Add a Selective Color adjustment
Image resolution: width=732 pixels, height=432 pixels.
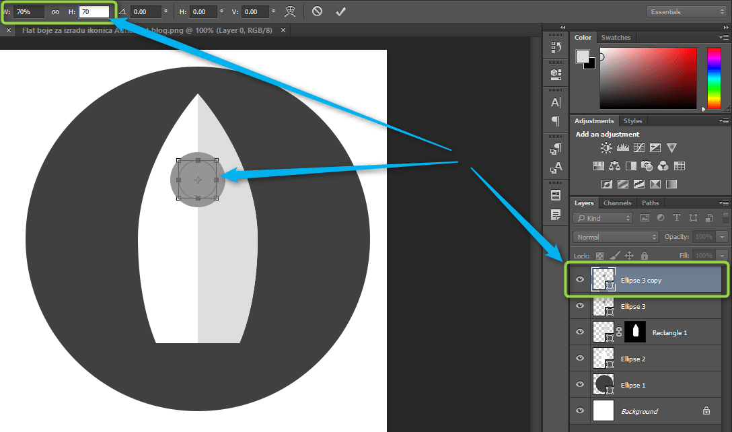pos(655,184)
